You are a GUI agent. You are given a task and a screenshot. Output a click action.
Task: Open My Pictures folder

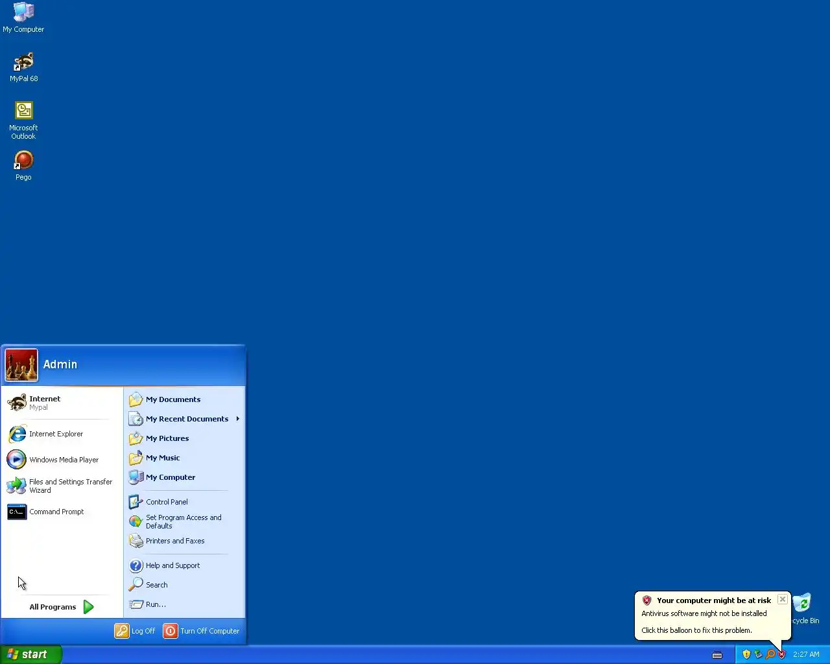click(184, 438)
